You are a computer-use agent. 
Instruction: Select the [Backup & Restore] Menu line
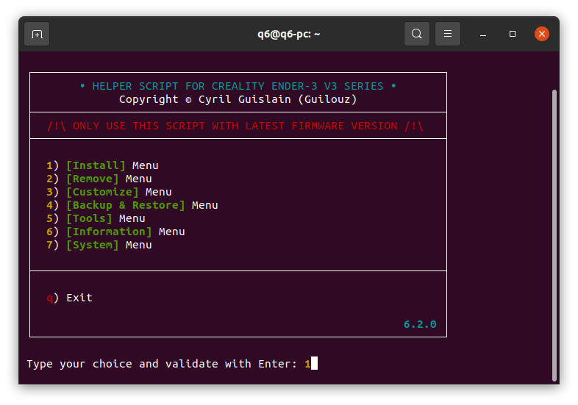coord(141,205)
